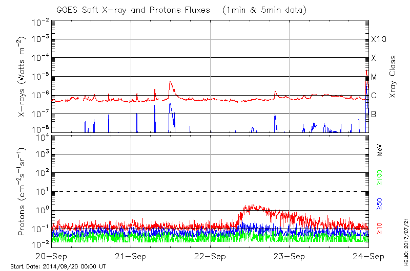Click the red proton flux bump after 22-Sep
Screen dimensions: 410x271
coord(251,208)
